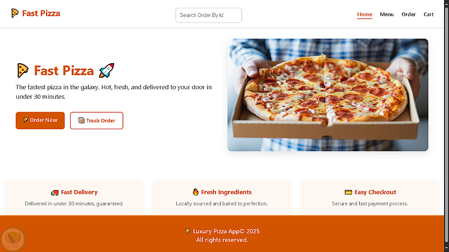
Task: Focus the Search Order By Id field
Action: coord(209,15)
